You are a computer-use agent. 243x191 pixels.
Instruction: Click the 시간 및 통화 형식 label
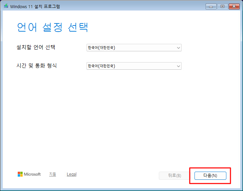coord(37,66)
